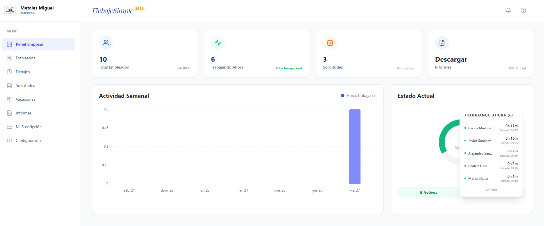Select Informes from the sidebar menu

tap(24, 113)
